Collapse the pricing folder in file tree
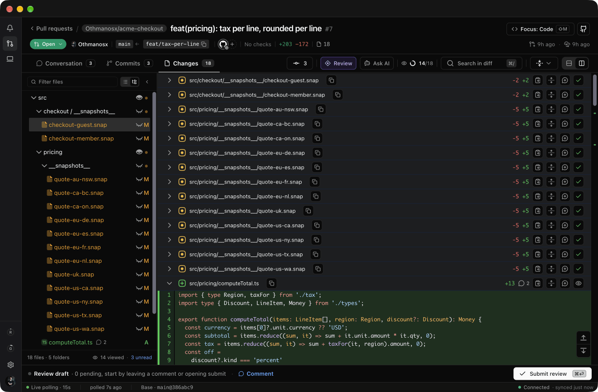Screen dimensions: 598x392 (39, 152)
